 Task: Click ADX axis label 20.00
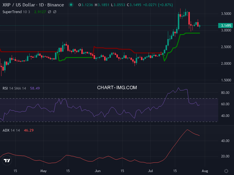pos(225,156)
